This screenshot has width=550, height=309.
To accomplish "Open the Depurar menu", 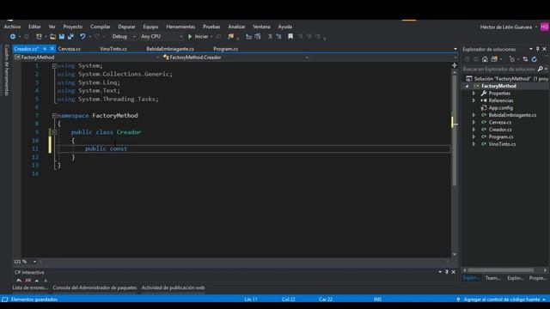I will point(126,27).
